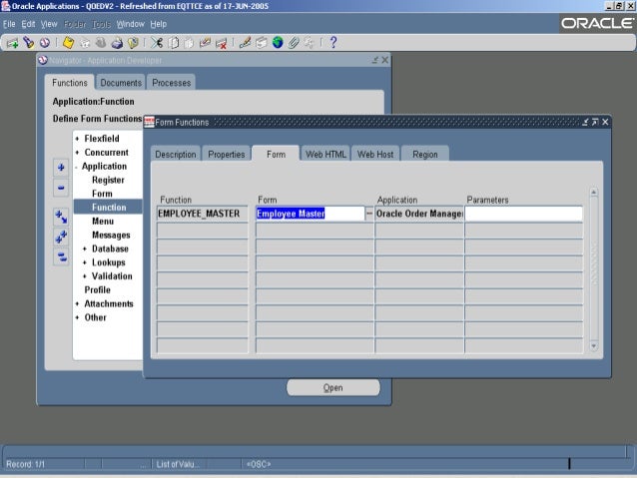This screenshot has height=478, width=637.
Task: Switch to the Web HTML tab
Action: tap(325, 155)
